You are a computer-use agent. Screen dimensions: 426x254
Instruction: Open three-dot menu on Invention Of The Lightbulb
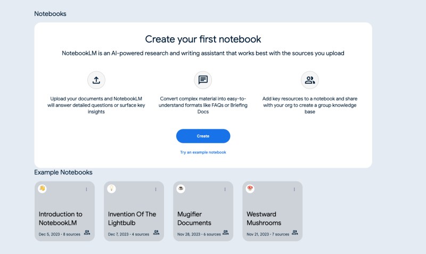point(155,190)
